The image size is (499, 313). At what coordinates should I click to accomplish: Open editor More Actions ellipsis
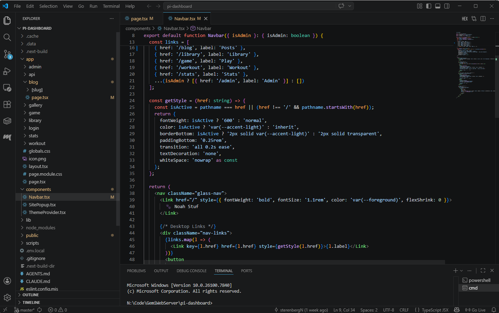492,19
